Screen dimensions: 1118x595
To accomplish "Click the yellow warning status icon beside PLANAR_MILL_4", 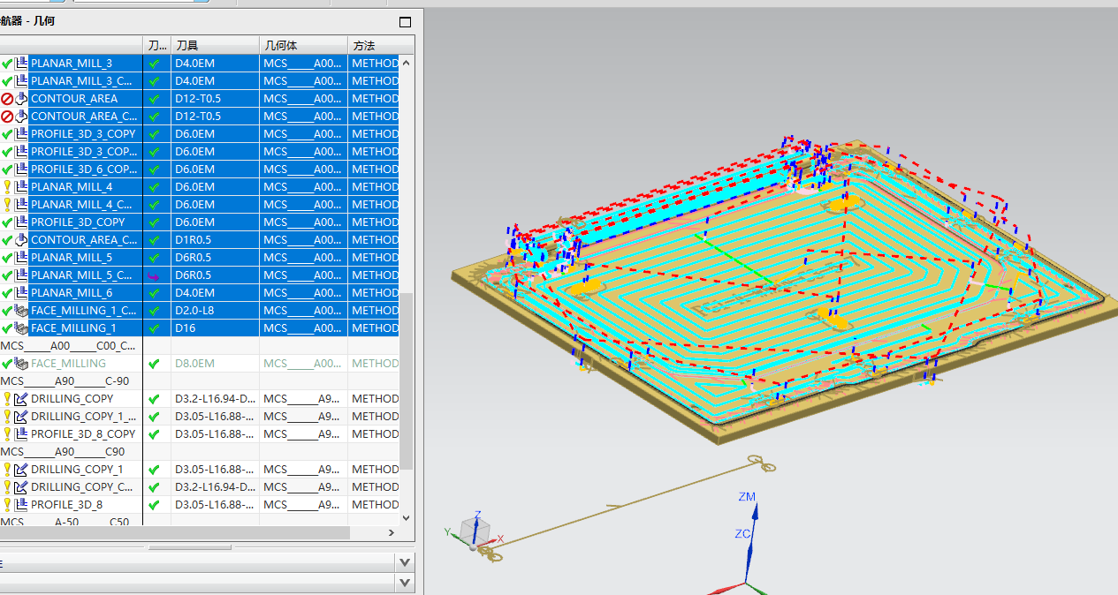I will (x=7, y=187).
